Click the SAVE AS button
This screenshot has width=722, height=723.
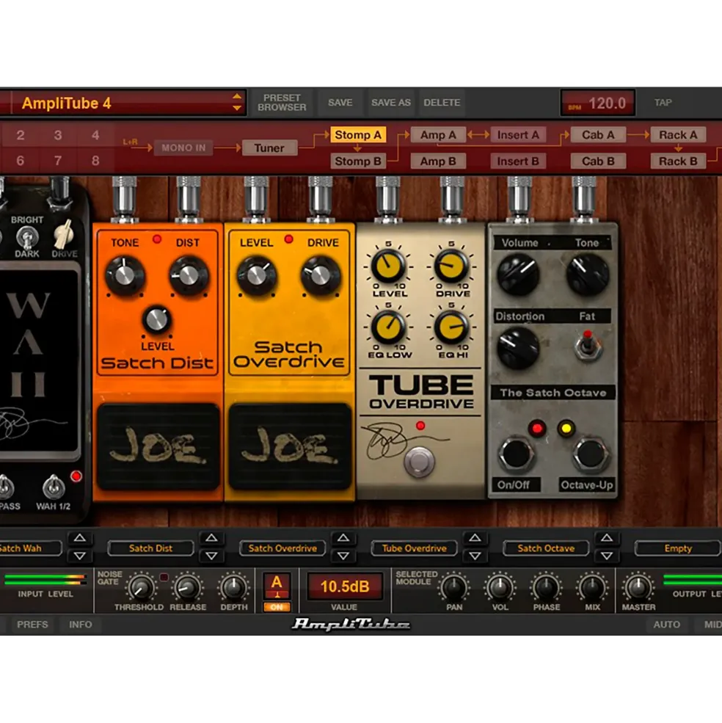(391, 102)
